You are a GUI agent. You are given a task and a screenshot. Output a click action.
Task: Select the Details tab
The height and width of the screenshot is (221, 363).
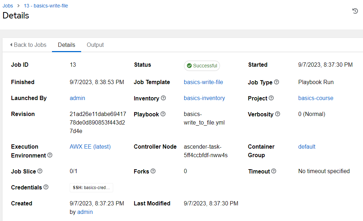tap(67, 45)
